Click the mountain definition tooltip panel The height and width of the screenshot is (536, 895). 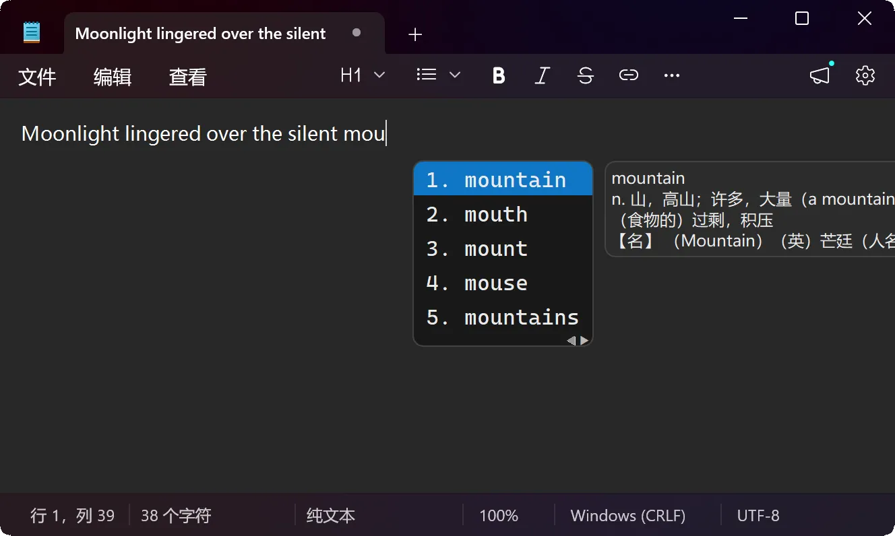(750, 209)
